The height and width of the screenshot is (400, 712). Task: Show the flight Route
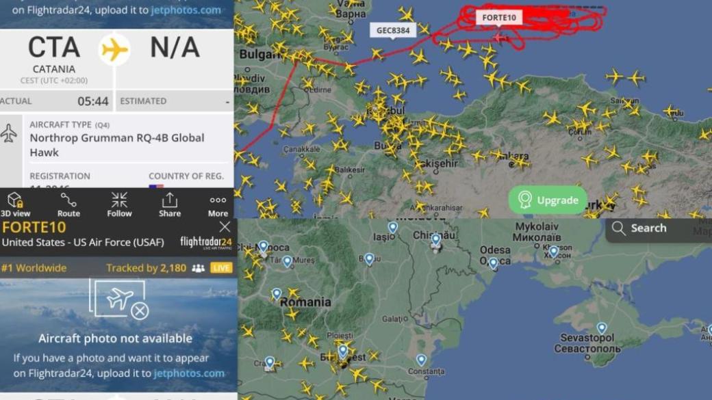tap(68, 204)
